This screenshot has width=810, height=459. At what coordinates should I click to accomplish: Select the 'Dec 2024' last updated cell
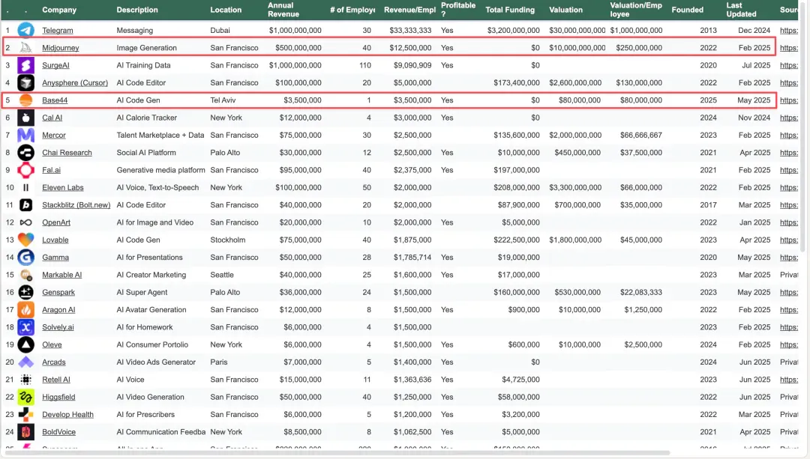point(754,31)
